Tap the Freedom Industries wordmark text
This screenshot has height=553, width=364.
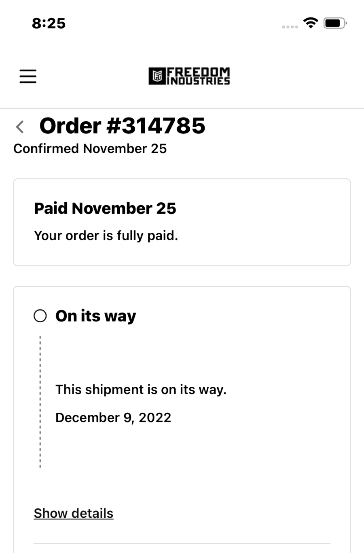coord(198,76)
